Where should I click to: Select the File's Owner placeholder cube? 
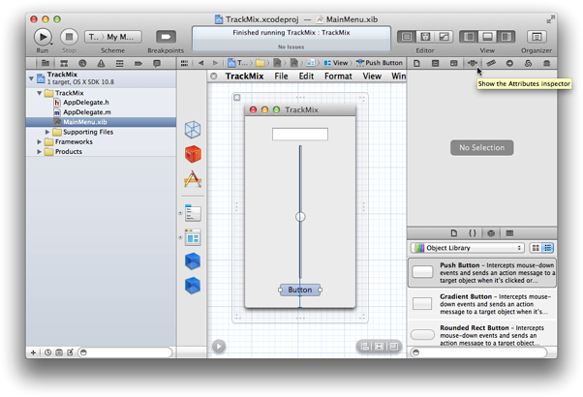point(193,130)
